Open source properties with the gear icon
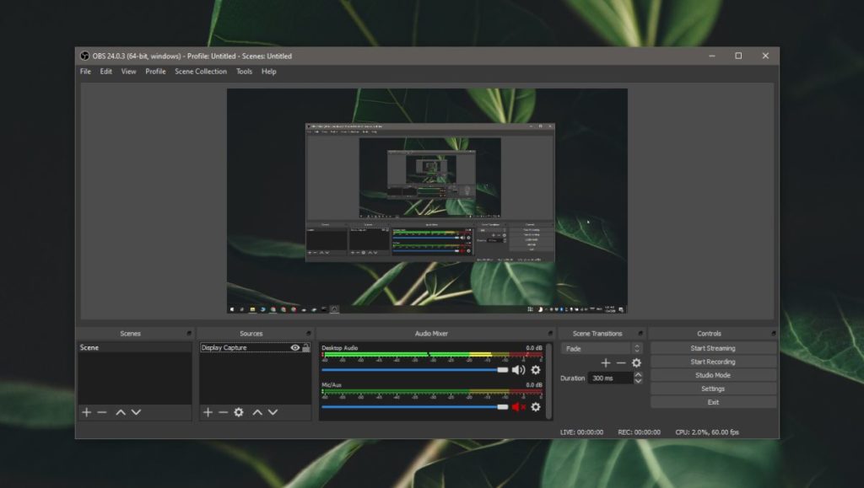864x488 pixels. 239,412
